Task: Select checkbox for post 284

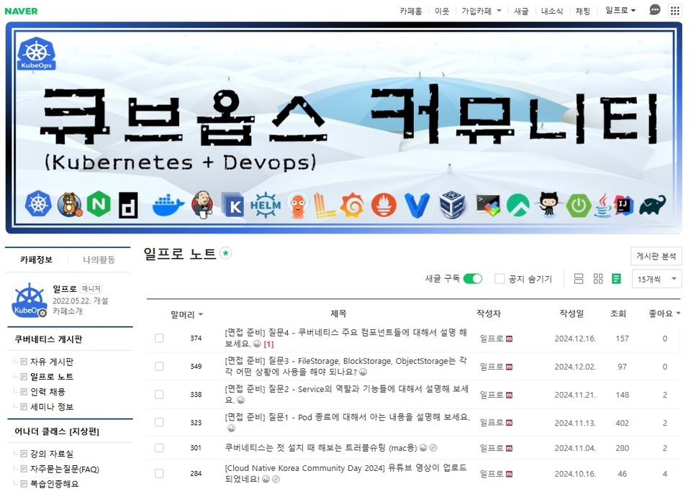Action: click(159, 473)
